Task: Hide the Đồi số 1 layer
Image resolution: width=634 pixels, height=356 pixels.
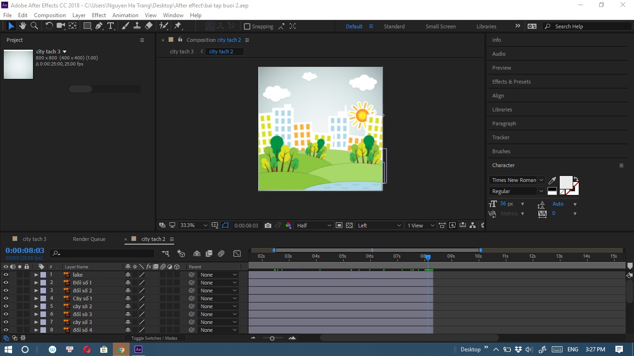Action: coord(6,283)
